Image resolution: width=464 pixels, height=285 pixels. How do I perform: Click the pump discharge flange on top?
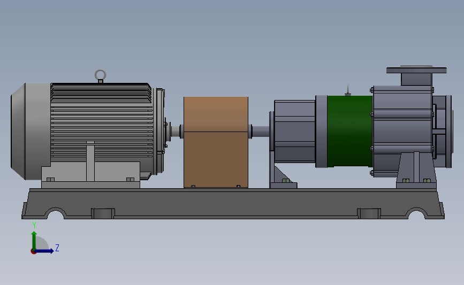[416, 70]
